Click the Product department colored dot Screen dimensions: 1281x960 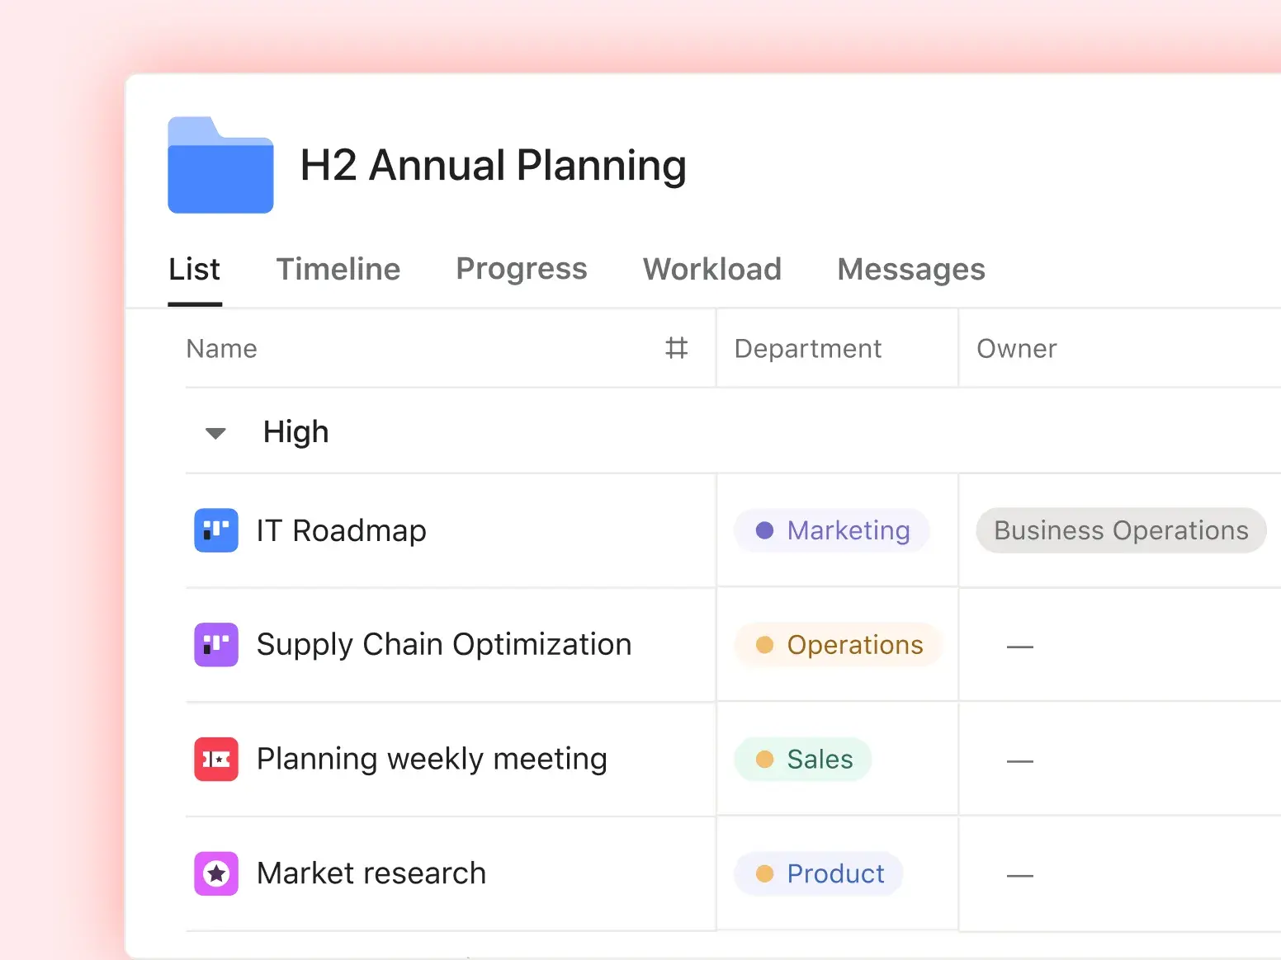[x=766, y=873]
